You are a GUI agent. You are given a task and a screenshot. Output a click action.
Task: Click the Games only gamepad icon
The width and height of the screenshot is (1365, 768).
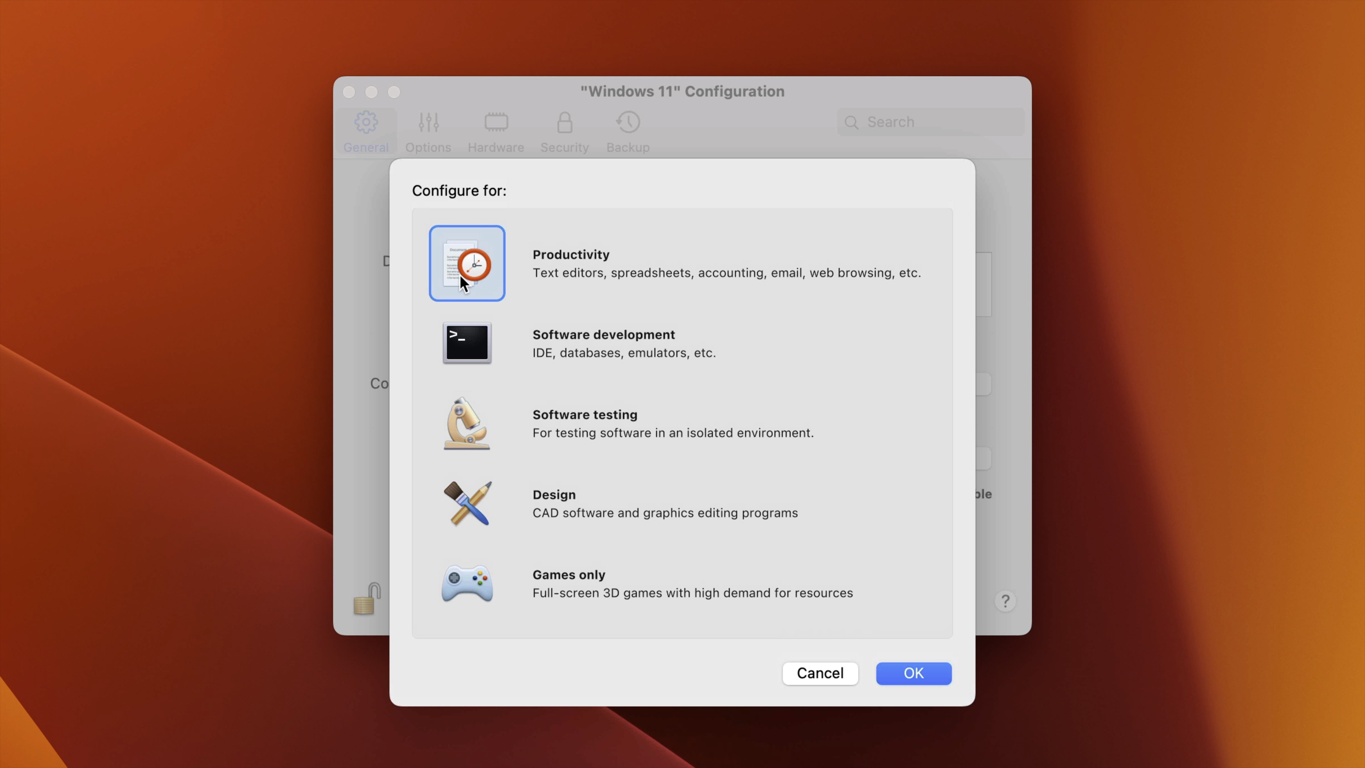(x=467, y=583)
